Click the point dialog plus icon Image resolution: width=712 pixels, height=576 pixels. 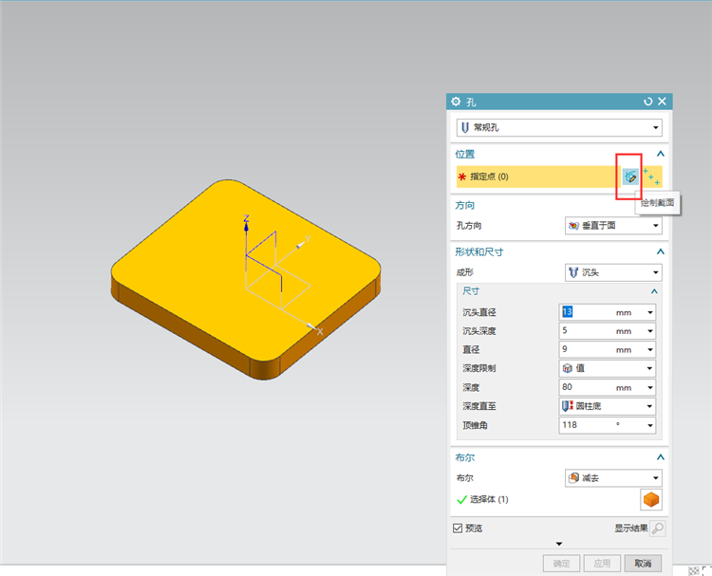coord(651,177)
